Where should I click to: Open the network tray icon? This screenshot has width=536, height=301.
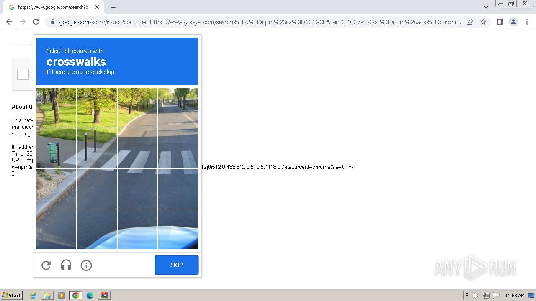(x=486, y=296)
